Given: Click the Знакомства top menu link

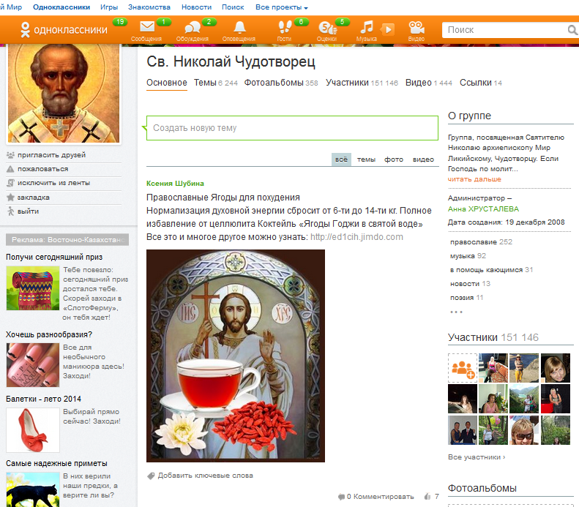Looking at the screenshot, I should click(149, 7).
